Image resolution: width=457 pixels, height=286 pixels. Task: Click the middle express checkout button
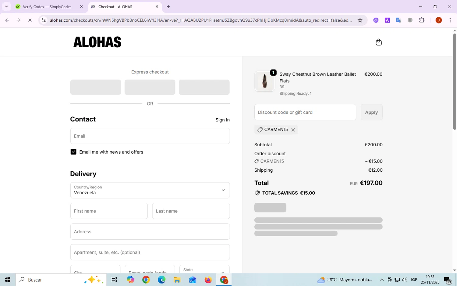[x=150, y=87]
